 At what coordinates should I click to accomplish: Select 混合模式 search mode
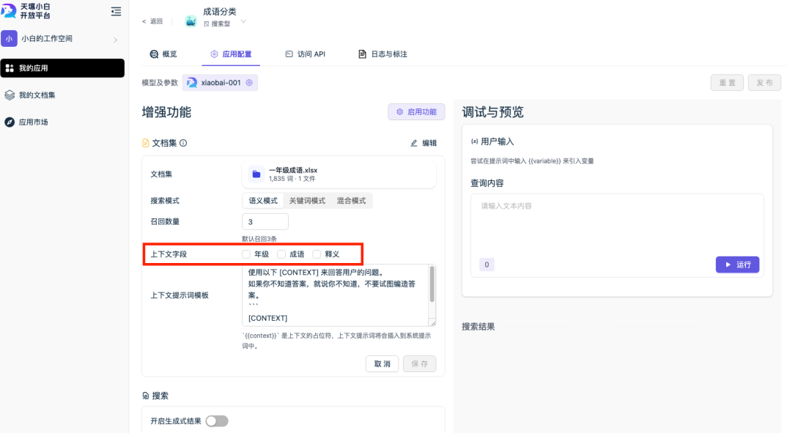[351, 201]
